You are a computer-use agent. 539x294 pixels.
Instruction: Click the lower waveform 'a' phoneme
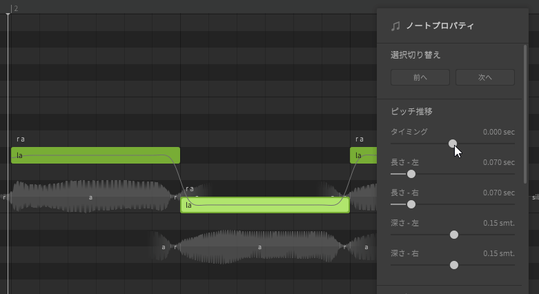click(x=259, y=247)
